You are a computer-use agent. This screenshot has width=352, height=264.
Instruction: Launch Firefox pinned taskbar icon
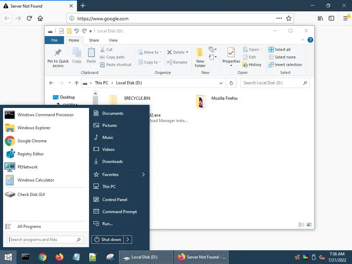pyautogui.click(x=59, y=257)
